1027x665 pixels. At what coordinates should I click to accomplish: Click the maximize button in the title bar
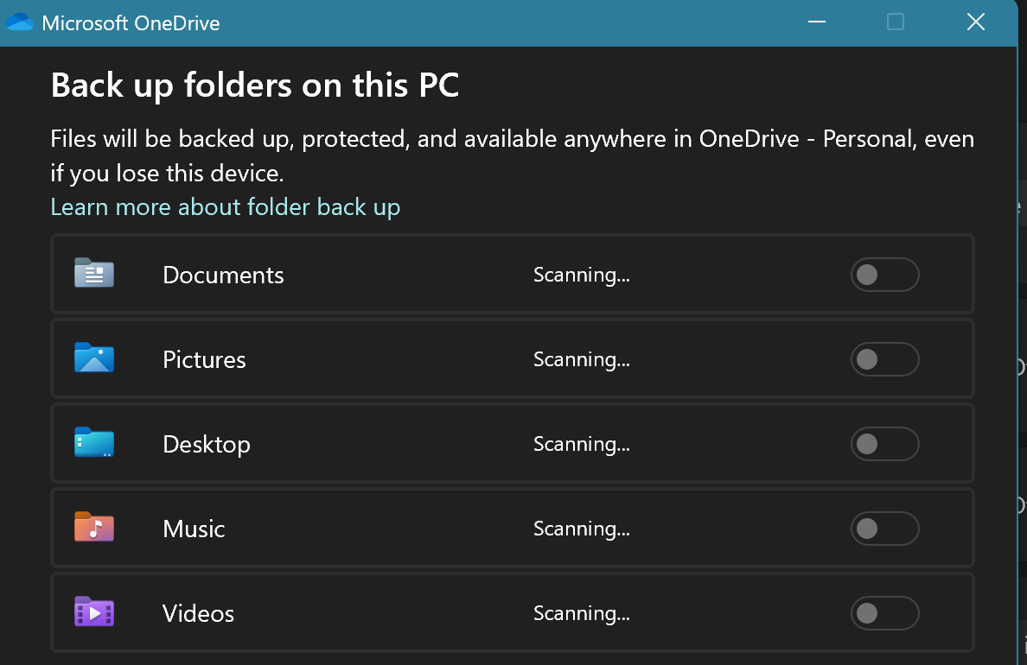896,22
